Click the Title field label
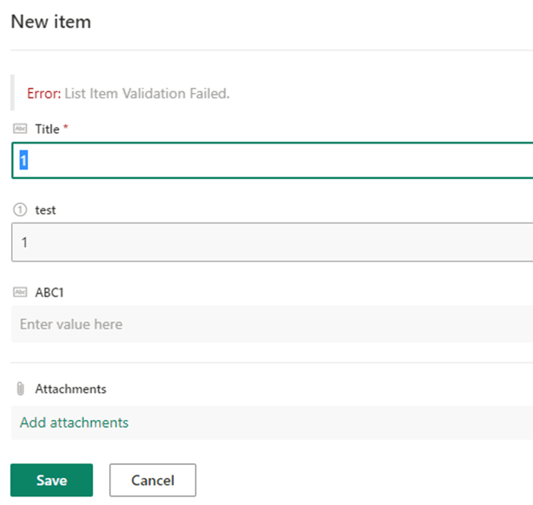 tap(47, 129)
